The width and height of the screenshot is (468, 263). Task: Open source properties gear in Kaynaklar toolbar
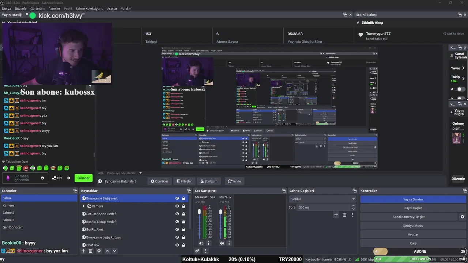coord(99,251)
